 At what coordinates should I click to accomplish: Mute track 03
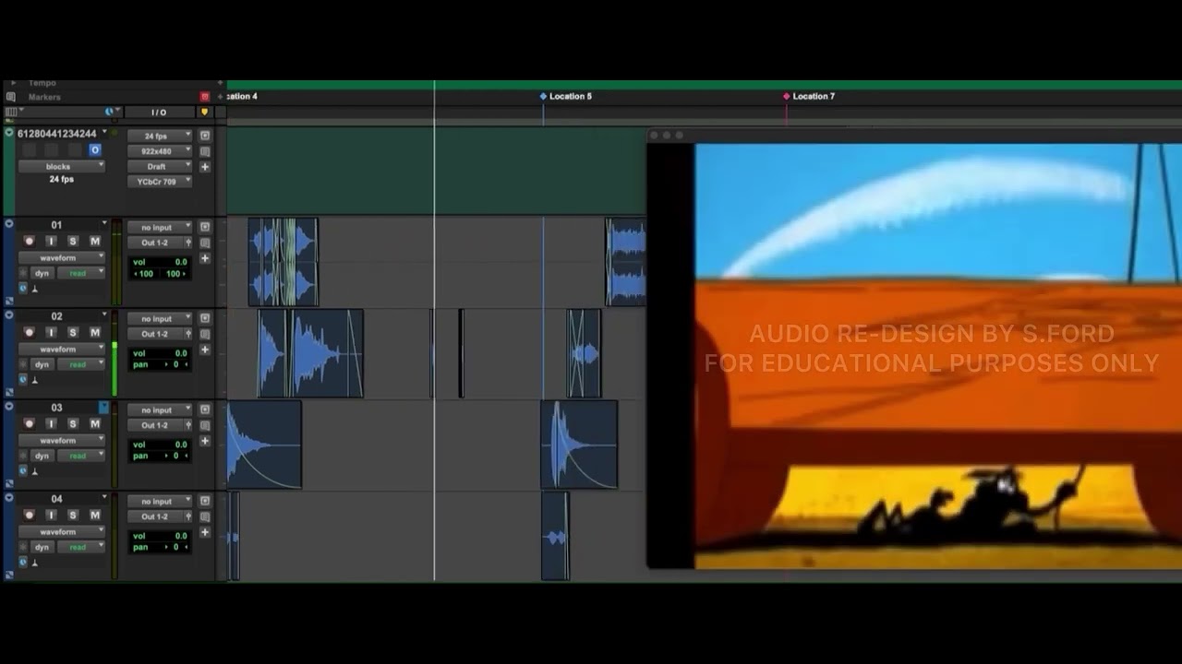[x=94, y=423]
